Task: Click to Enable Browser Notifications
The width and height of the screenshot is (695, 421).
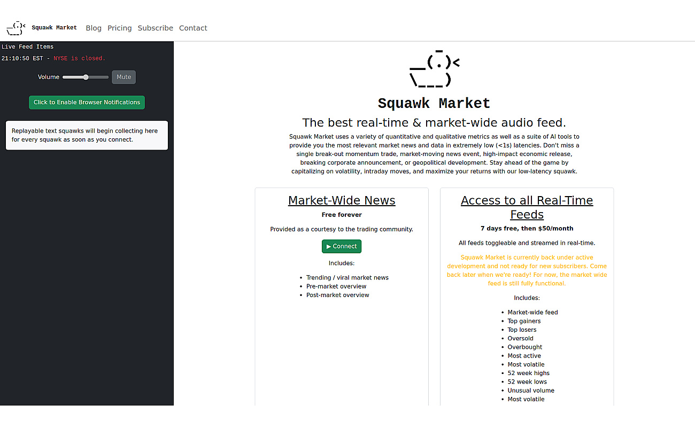Action: point(87,102)
